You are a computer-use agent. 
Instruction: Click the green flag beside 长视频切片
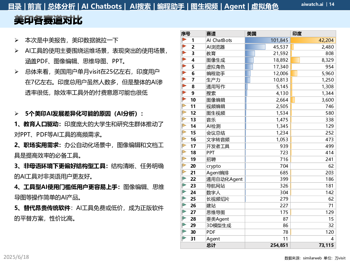[184, 199]
